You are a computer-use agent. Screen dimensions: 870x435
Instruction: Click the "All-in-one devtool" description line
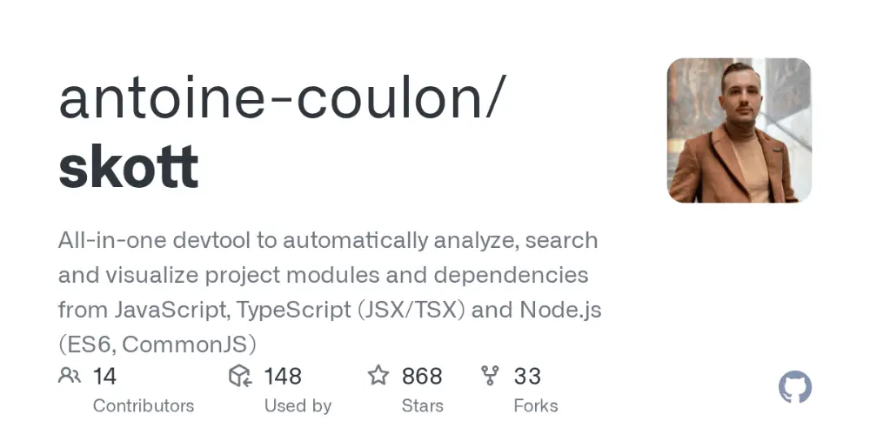[328, 241]
